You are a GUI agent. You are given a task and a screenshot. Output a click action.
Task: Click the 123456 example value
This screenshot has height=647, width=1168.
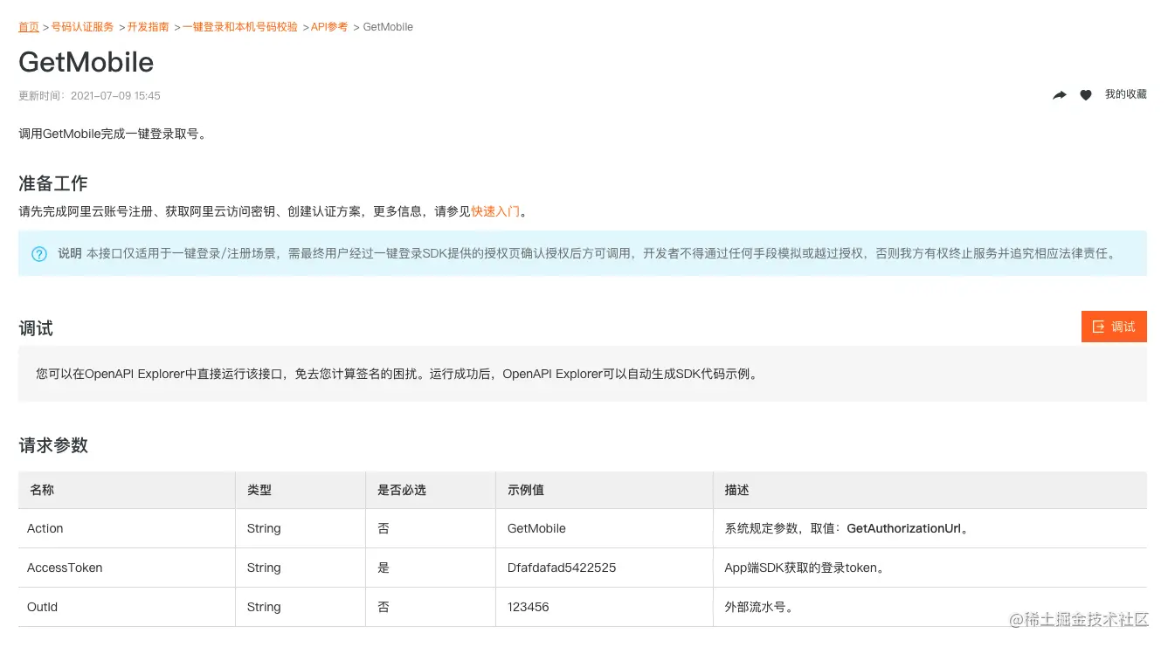[529, 607]
